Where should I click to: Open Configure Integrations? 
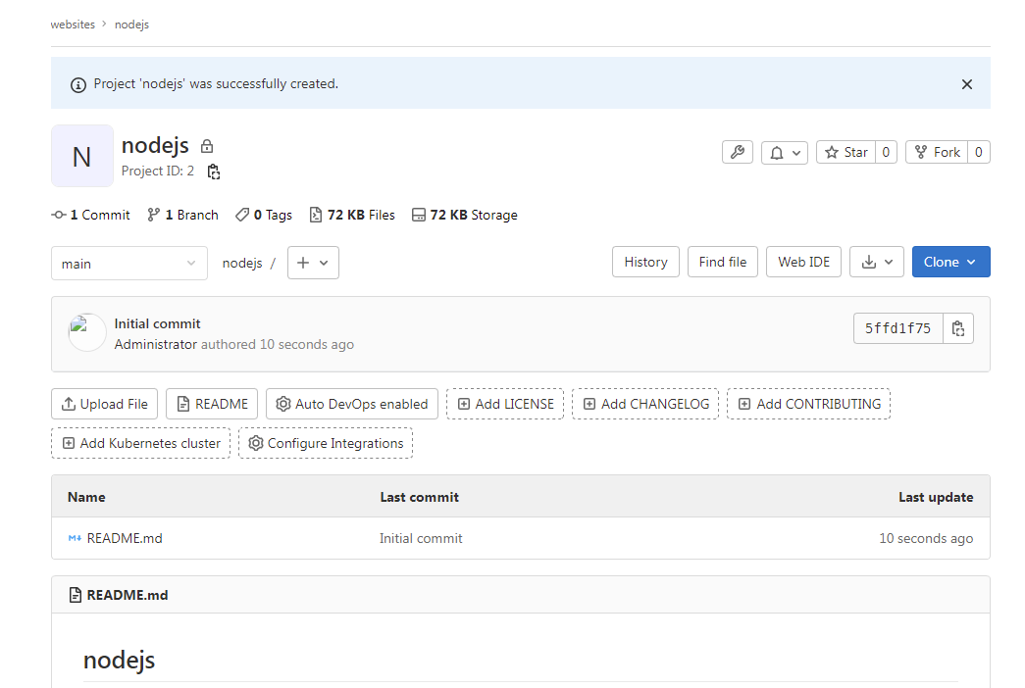click(x=326, y=443)
